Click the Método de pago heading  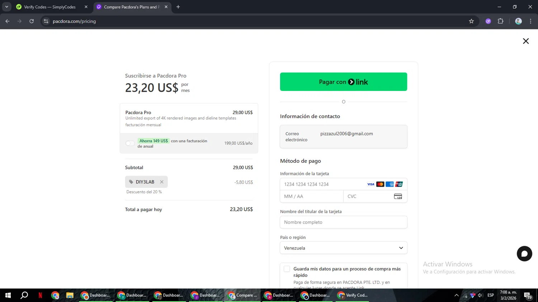pos(301,161)
